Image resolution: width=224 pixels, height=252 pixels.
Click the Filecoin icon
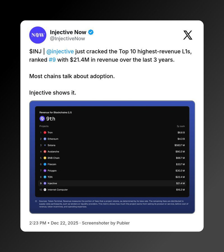45,164
